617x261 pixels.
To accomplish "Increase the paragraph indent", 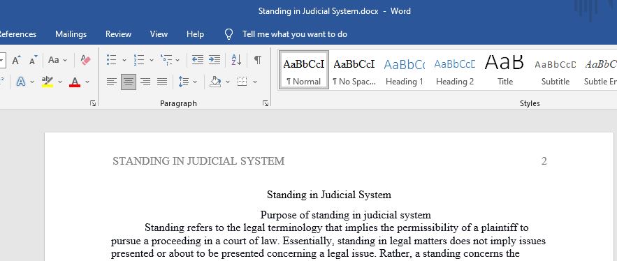I will click(215, 60).
